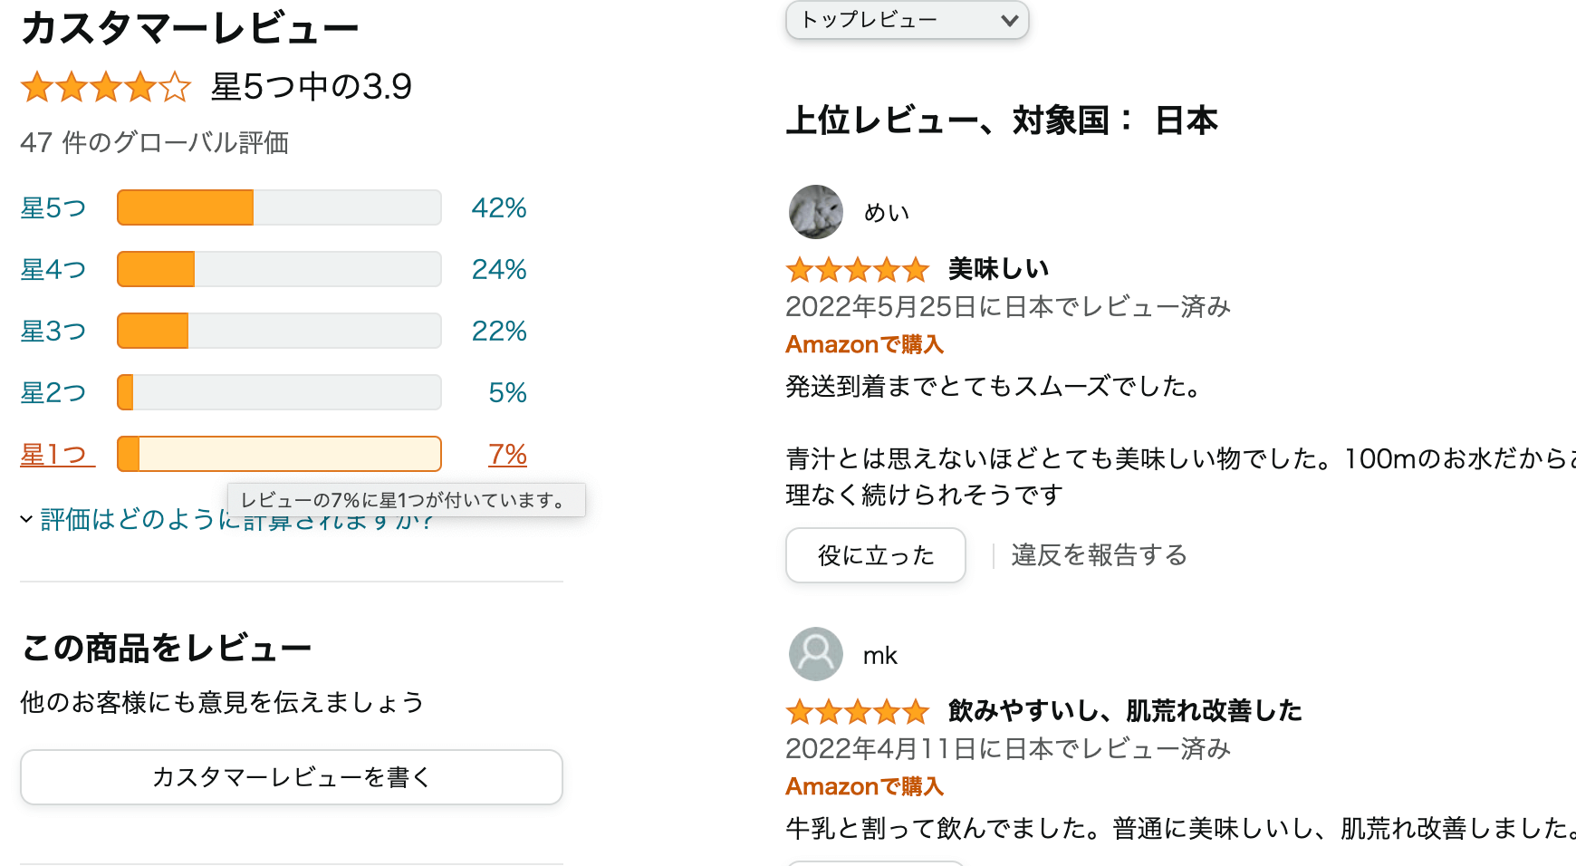Click the chevron arrow on the sort dropdown

1009,20
